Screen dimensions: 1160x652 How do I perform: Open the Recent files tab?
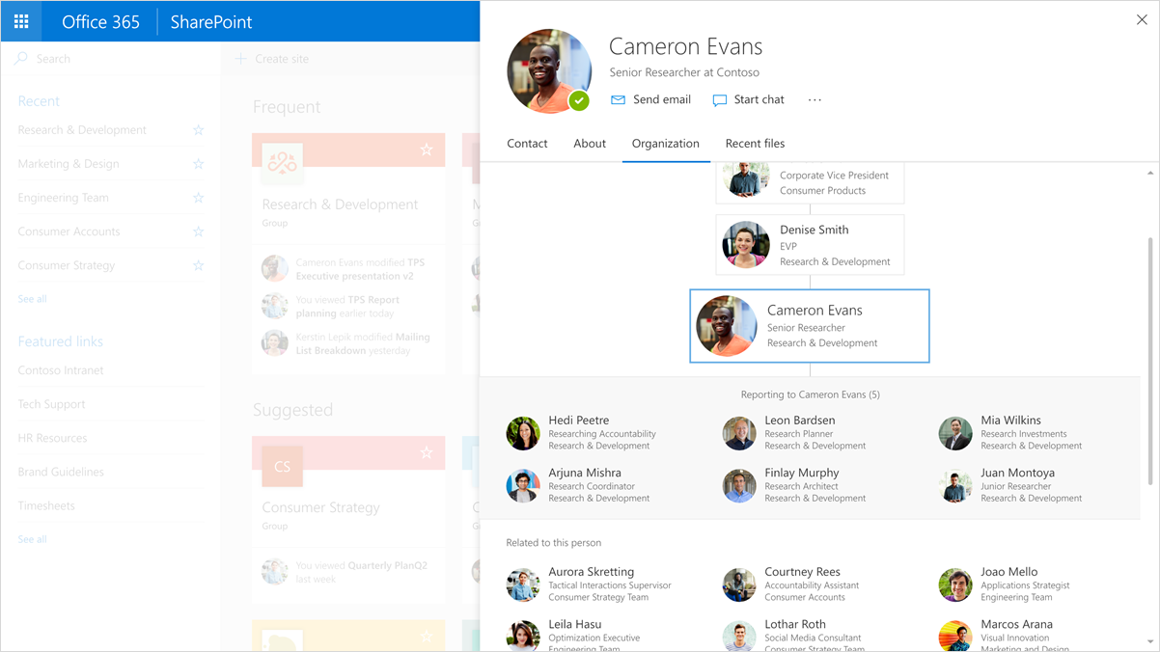tap(755, 144)
